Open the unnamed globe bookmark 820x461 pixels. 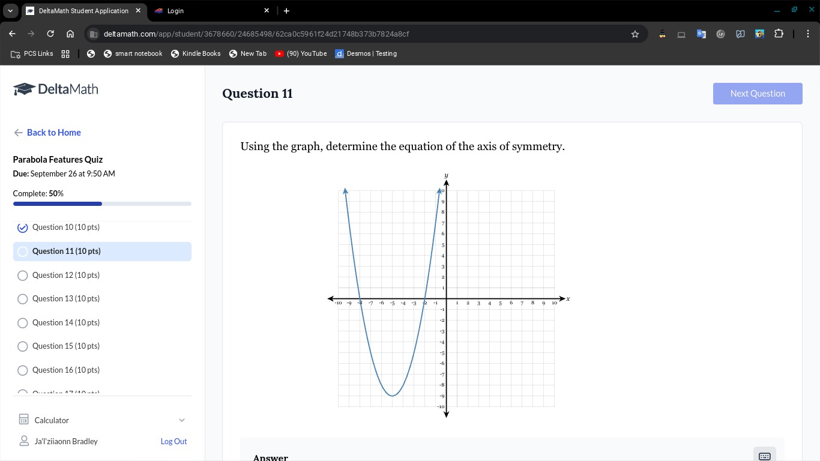[x=91, y=53]
